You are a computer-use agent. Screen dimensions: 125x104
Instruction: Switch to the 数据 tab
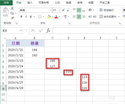(68, 3)
